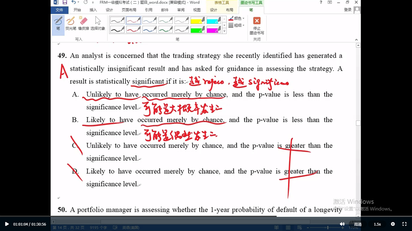Viewport: 412px width, 231px height.
Task: Click the 英语(美国) language status indicator
Action: point(131,228)
